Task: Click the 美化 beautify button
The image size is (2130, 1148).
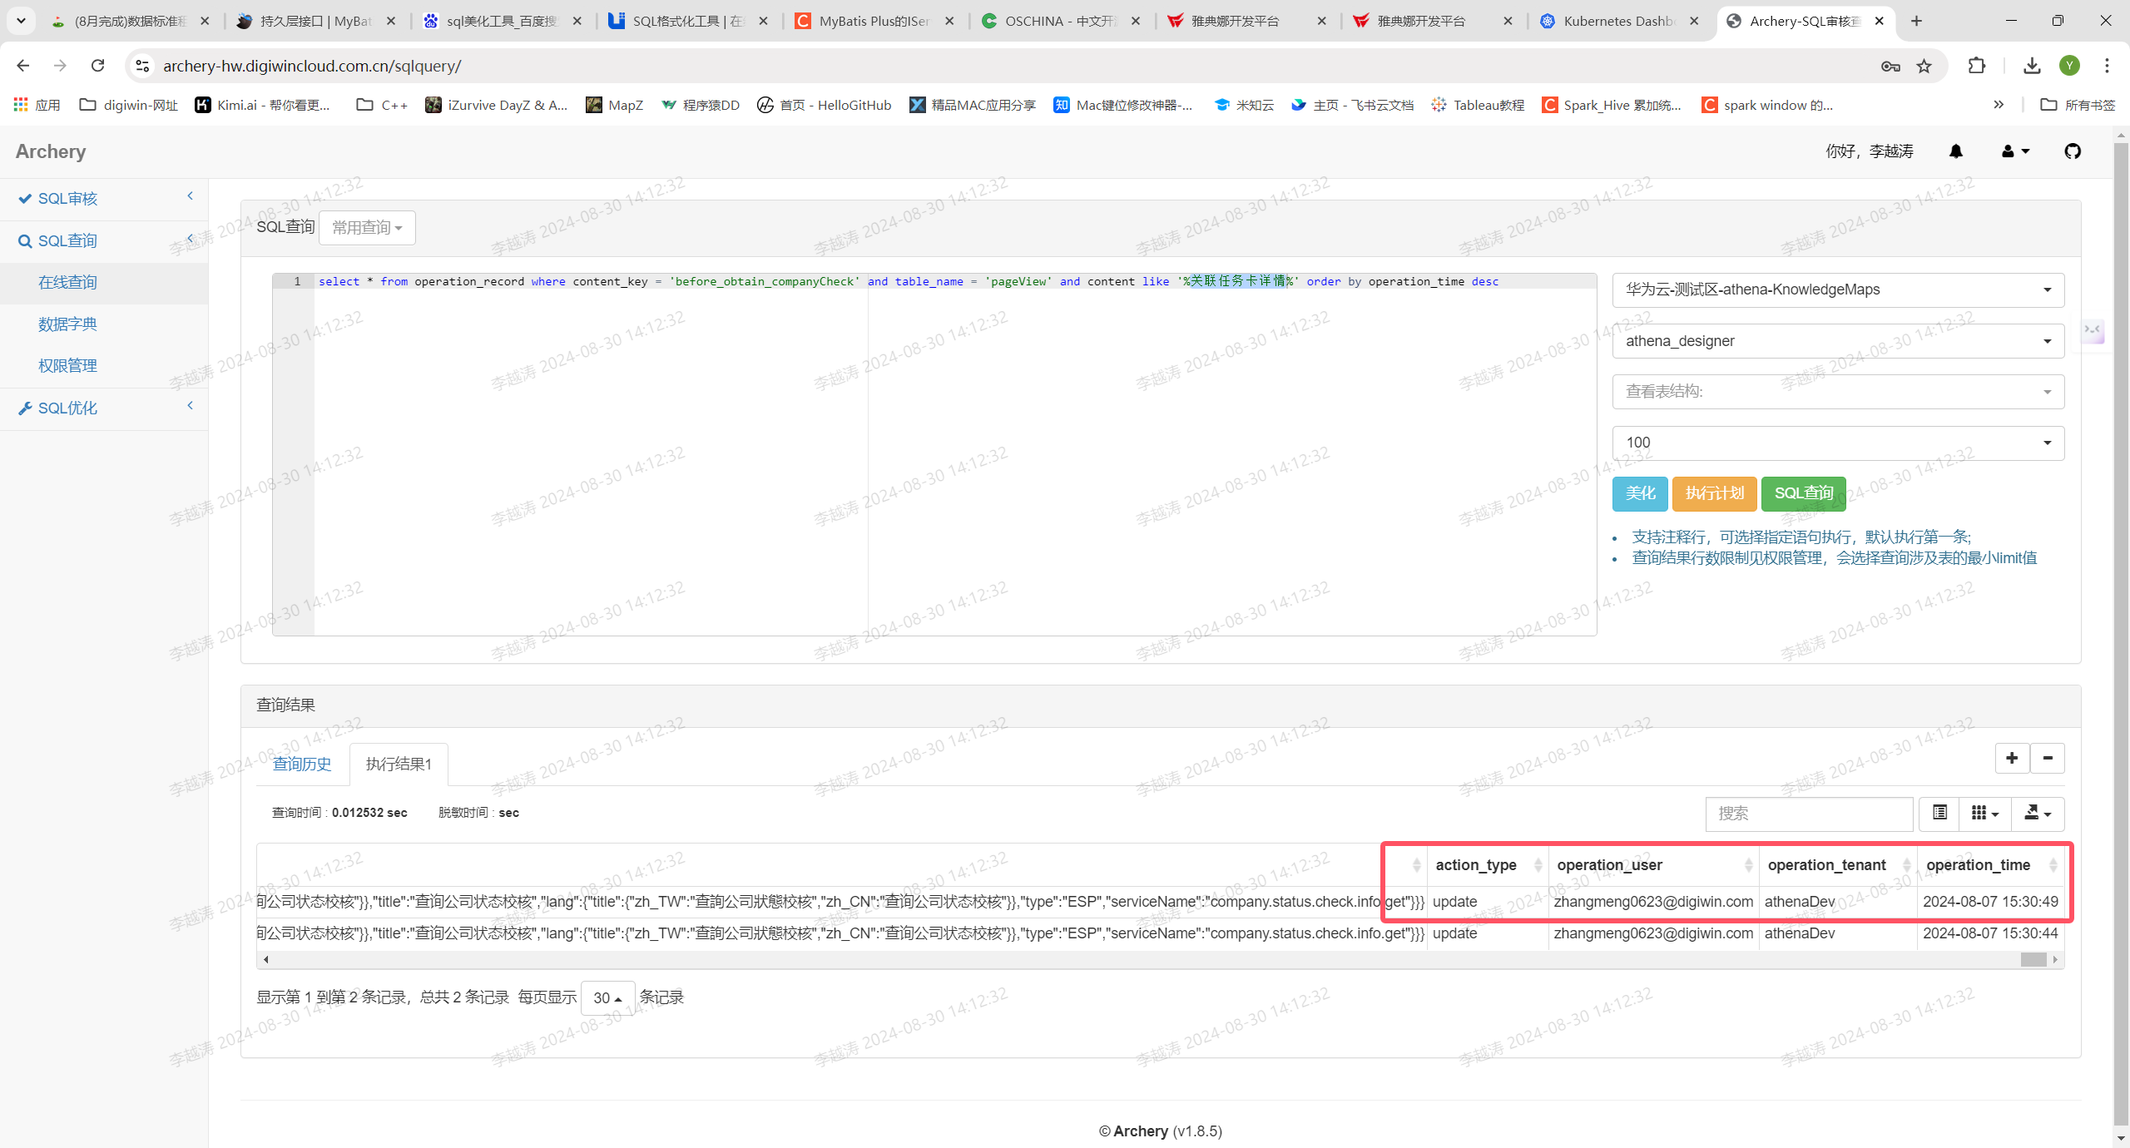Action: [x=1640, y=493]
